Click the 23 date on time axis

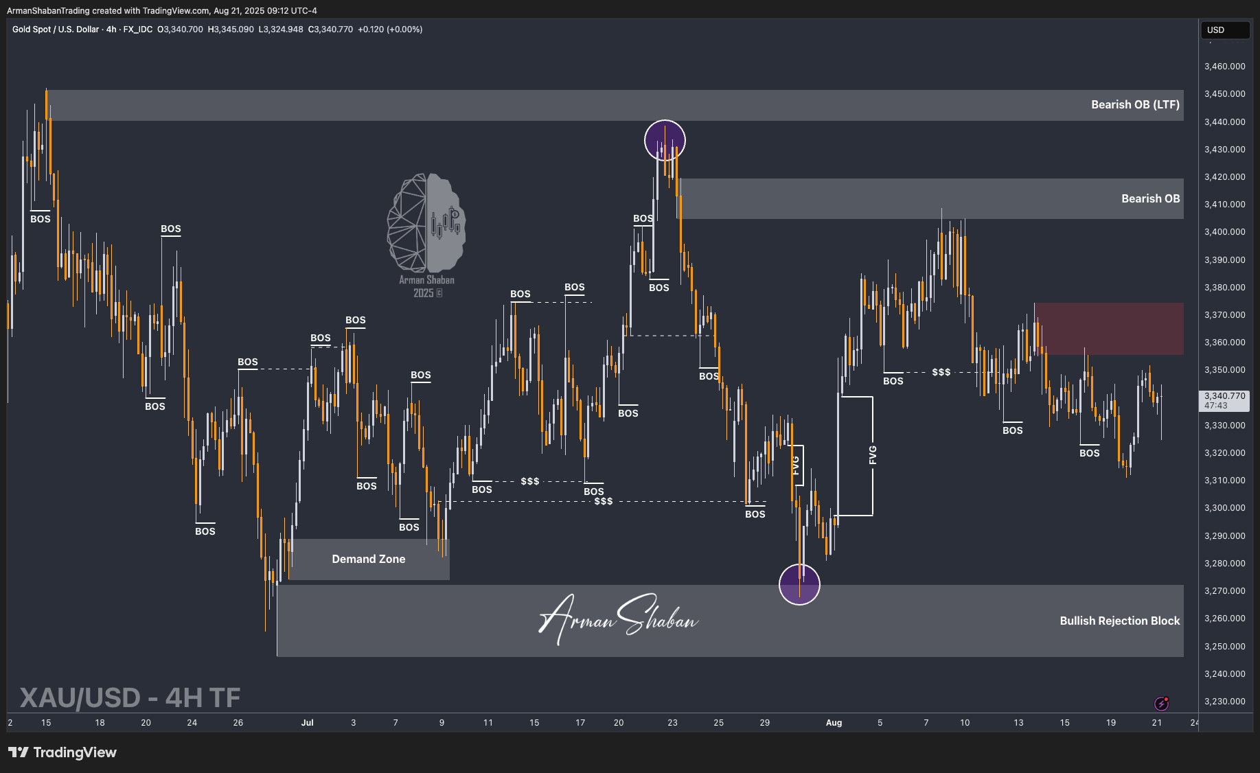click(x=672, y=722)
